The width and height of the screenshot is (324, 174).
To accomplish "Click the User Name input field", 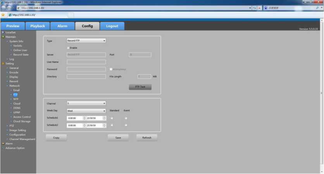I will (x=86, y=62).
